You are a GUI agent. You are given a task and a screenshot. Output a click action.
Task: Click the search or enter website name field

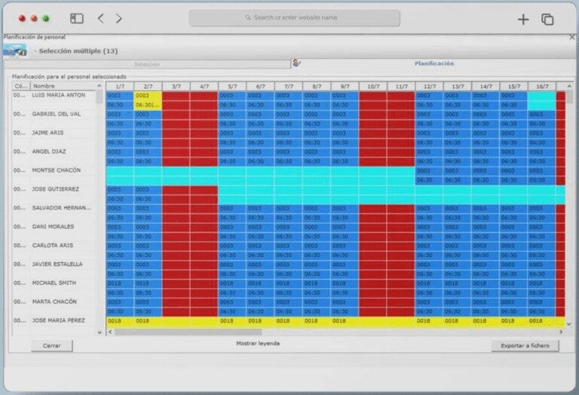click(x=295, y=17)
